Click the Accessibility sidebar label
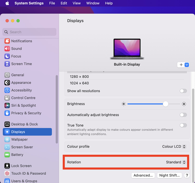This screenshot has width=195, height=183. (x=22, y=90)
